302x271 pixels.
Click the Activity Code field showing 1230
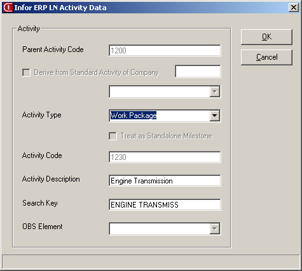coord(165,157)
